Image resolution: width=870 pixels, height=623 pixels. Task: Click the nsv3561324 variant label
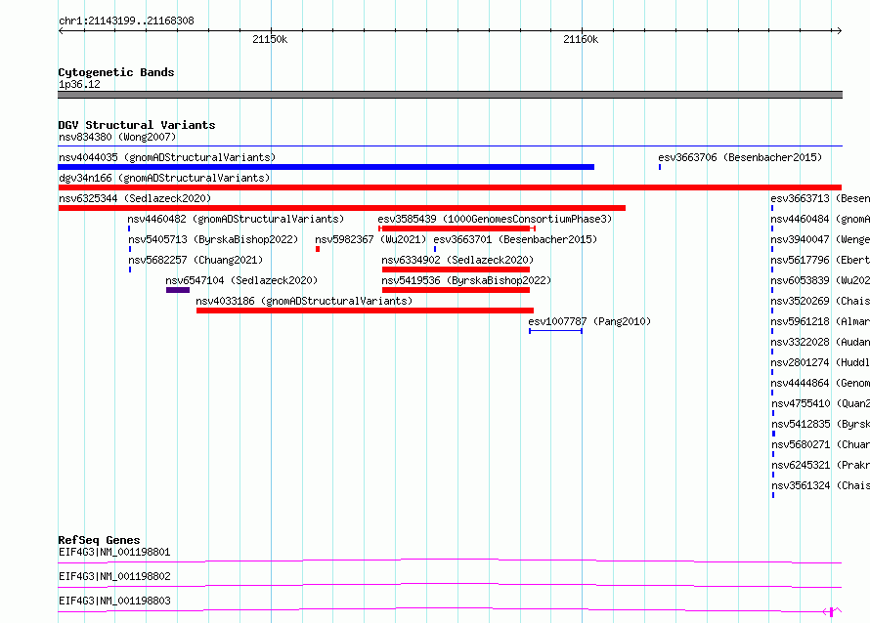820,485
